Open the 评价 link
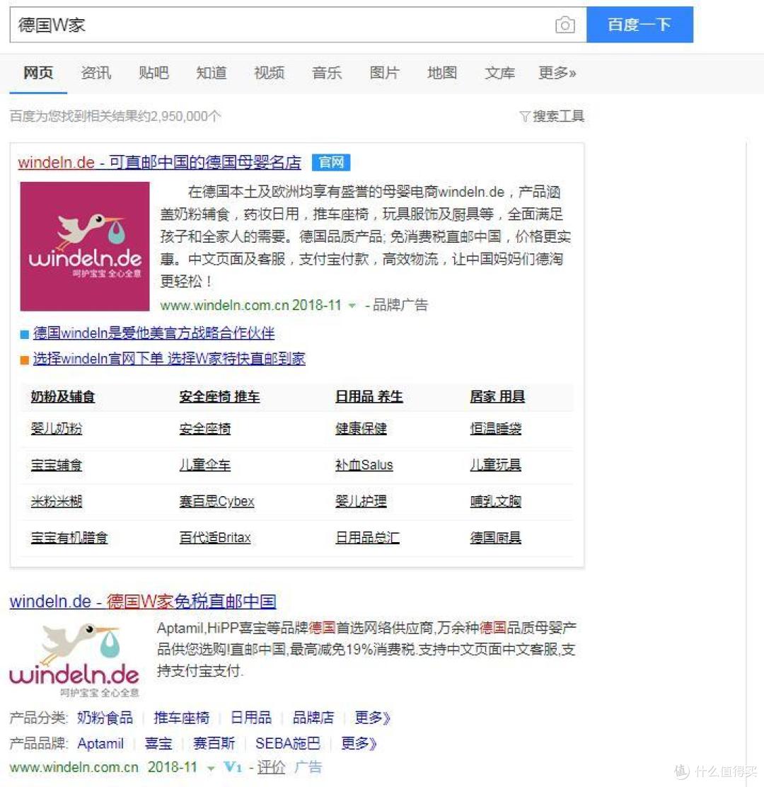The image size is (764, 787). [272, 767]
